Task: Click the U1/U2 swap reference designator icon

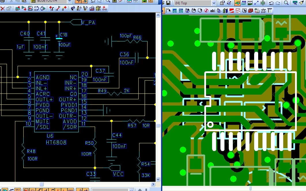Action: [37, 9]
